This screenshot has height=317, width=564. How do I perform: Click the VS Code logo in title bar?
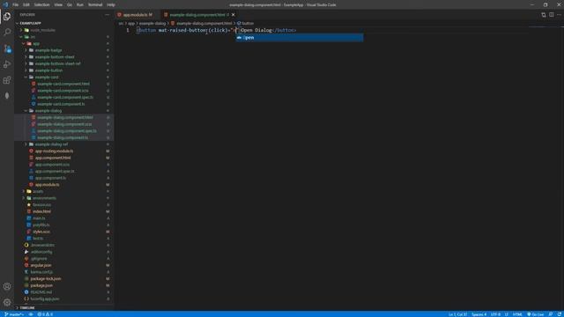tap(5, 4)
